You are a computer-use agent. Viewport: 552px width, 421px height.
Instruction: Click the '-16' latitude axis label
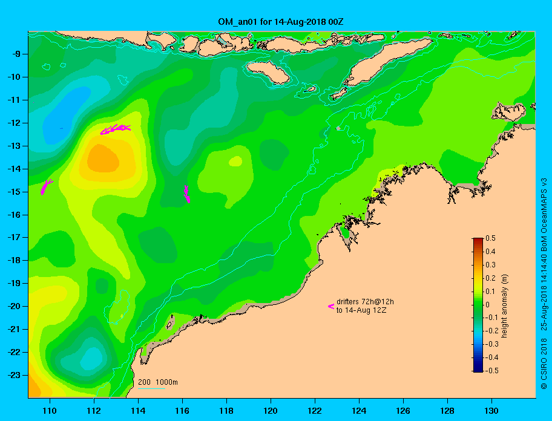coord(14,215)
